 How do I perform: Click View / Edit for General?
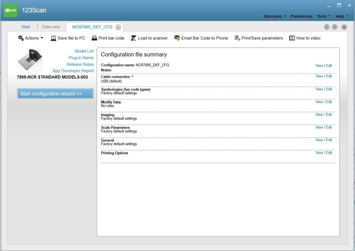324,140
